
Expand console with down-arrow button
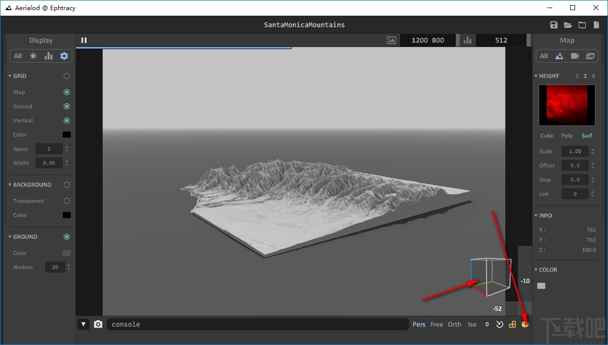click(83, 324)
